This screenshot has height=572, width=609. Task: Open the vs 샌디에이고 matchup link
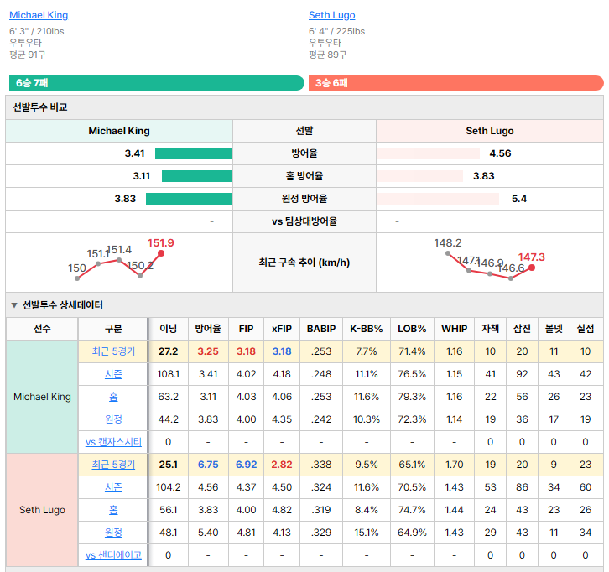[113, 555]
